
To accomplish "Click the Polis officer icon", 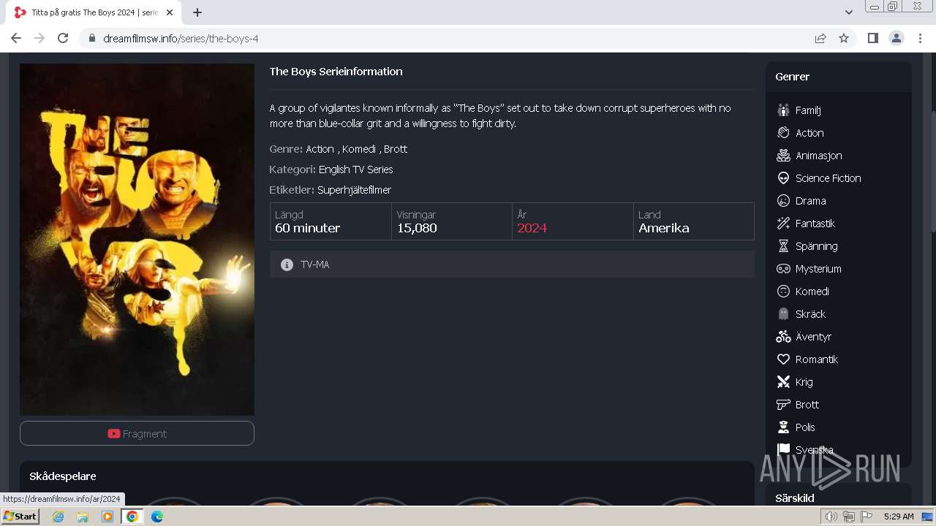I will point(783,427).
